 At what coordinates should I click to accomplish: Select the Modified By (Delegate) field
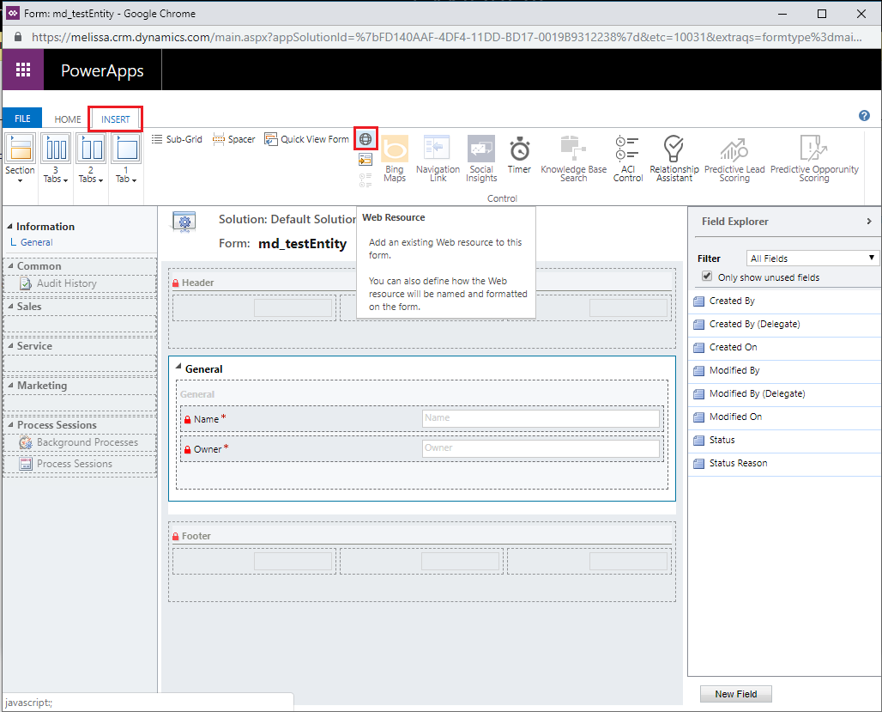[785, 393]
